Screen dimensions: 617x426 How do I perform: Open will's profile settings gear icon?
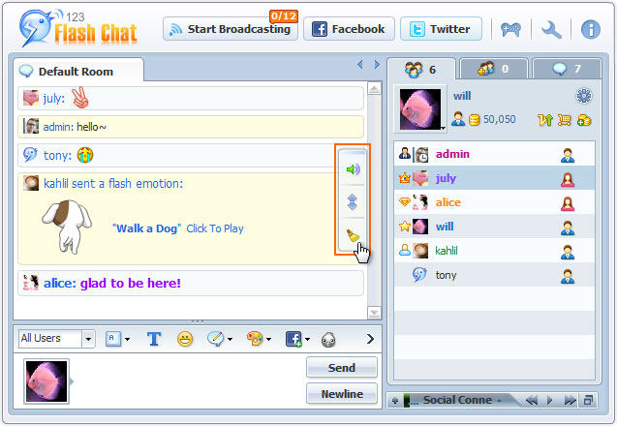point(584,96)
